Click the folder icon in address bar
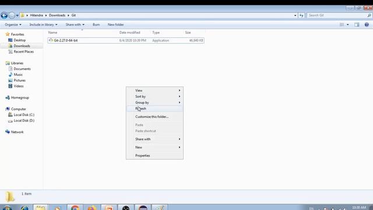Screen dimensions: 373x210 [x=23, y=15]
